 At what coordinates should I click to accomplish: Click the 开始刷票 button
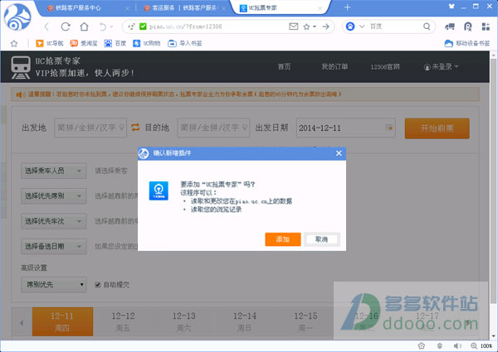[x=437, y=128]
